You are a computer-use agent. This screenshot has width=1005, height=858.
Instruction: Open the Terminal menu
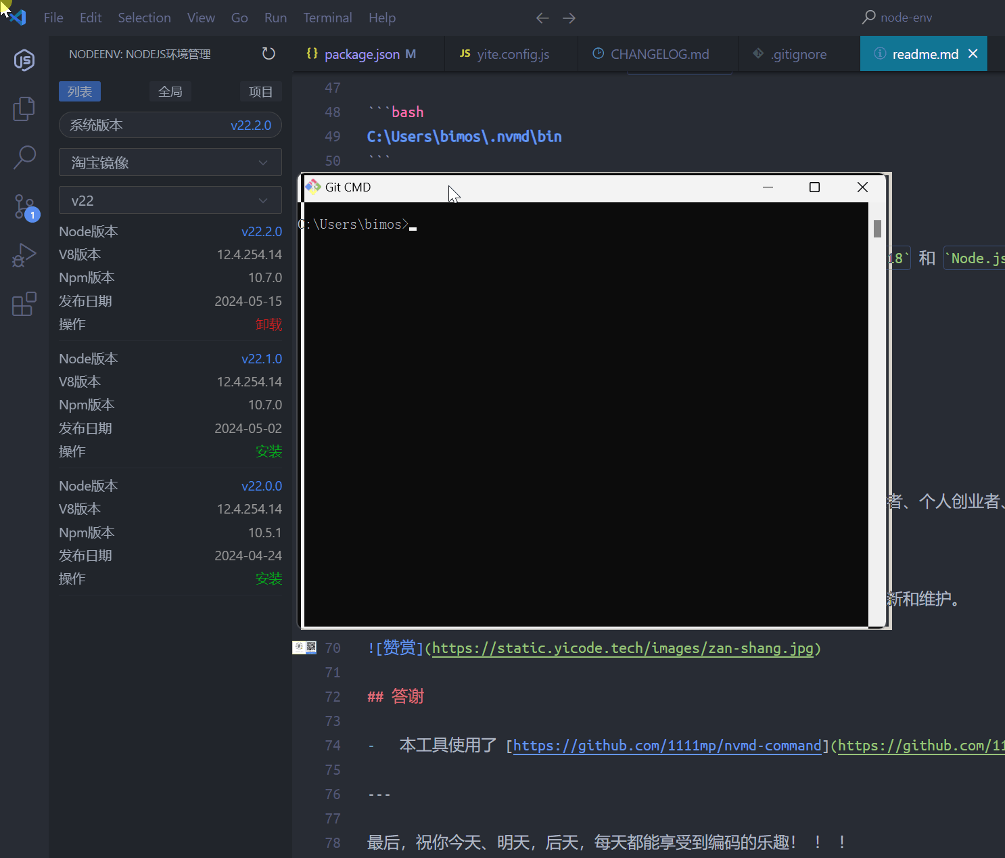(327, 18)
